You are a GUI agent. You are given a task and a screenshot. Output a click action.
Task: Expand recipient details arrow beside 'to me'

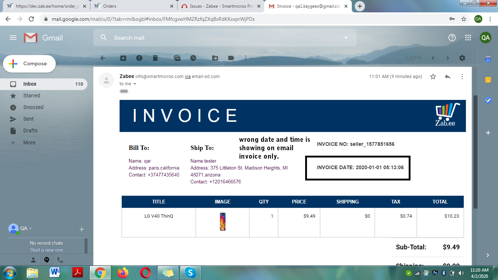coord(135,84)
